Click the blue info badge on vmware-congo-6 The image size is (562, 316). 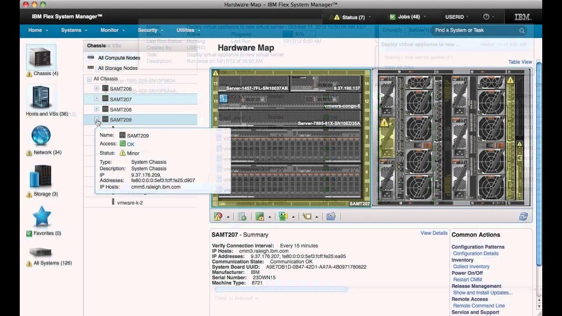pos(223,99)
